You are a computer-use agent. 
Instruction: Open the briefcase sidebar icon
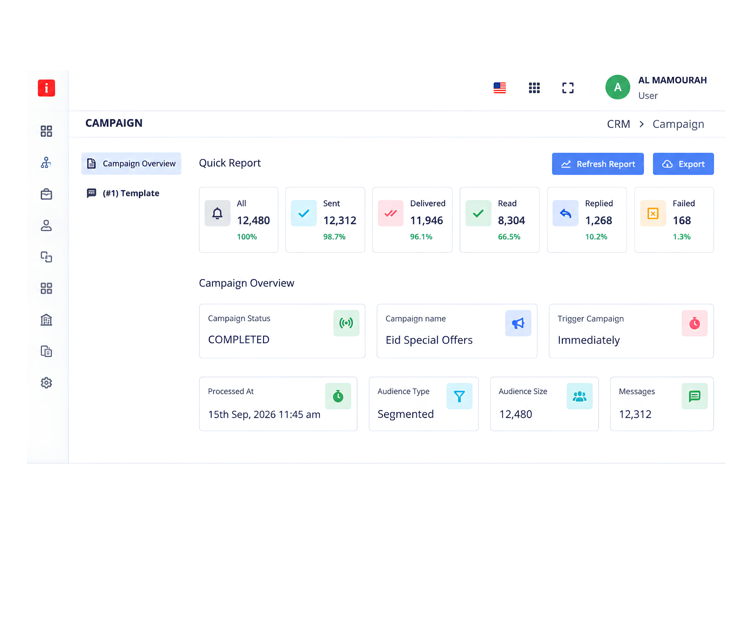(x=46, y=194)
